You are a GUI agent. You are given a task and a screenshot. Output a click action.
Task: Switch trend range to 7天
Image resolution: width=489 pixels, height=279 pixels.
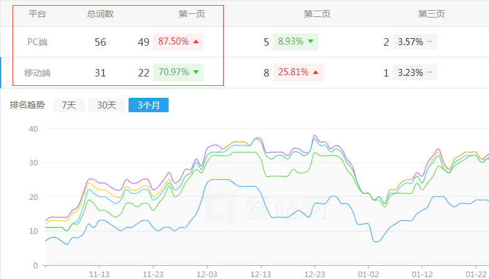(x=68, y=105)
